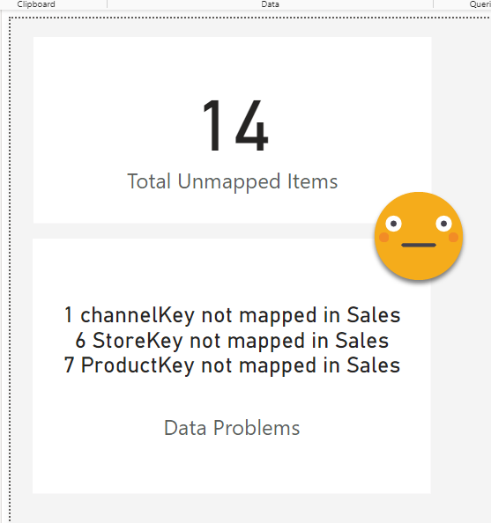Screen dimensions: 491x523
Task: Select the neutral face emoji image
Action: coord(419,236)
